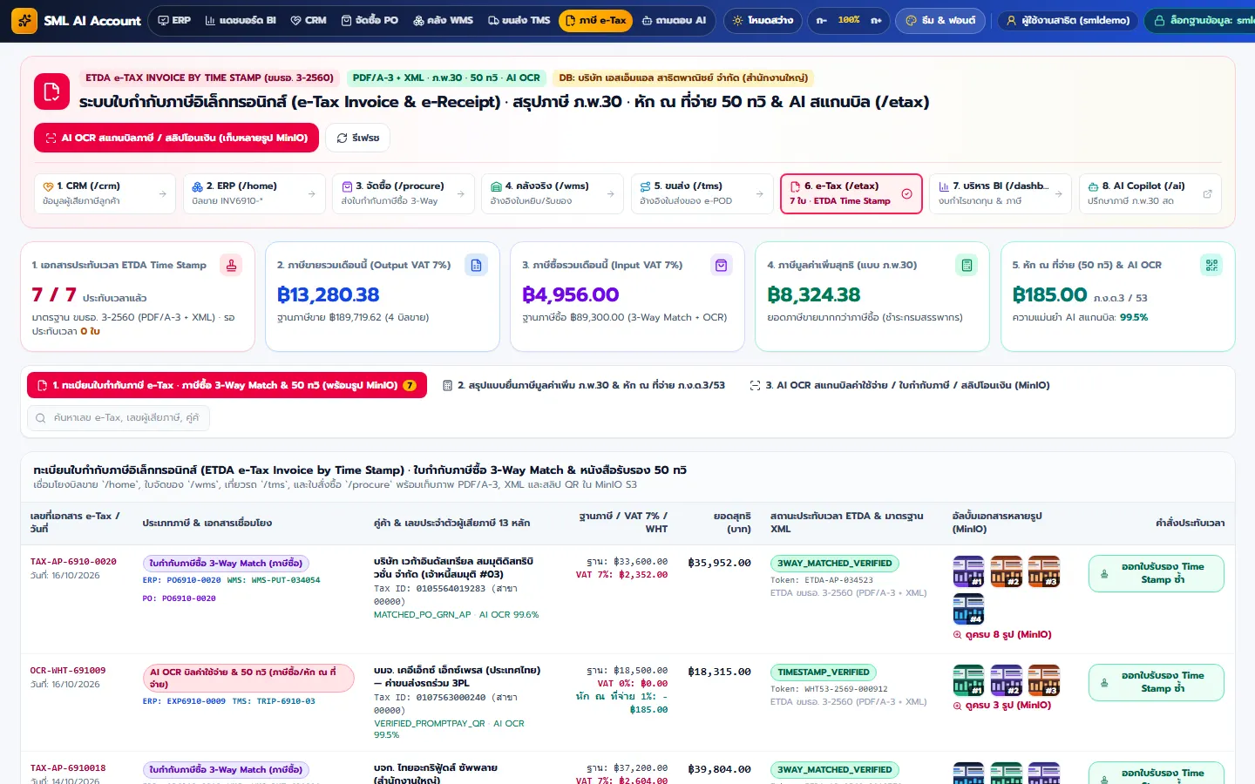Click the shopping bag icon on Input VAT card

721,266
